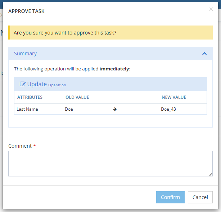This screenshot has height=212, width=221.
Task: Select the new value Doe_43
Action: (x=169, y=109)
